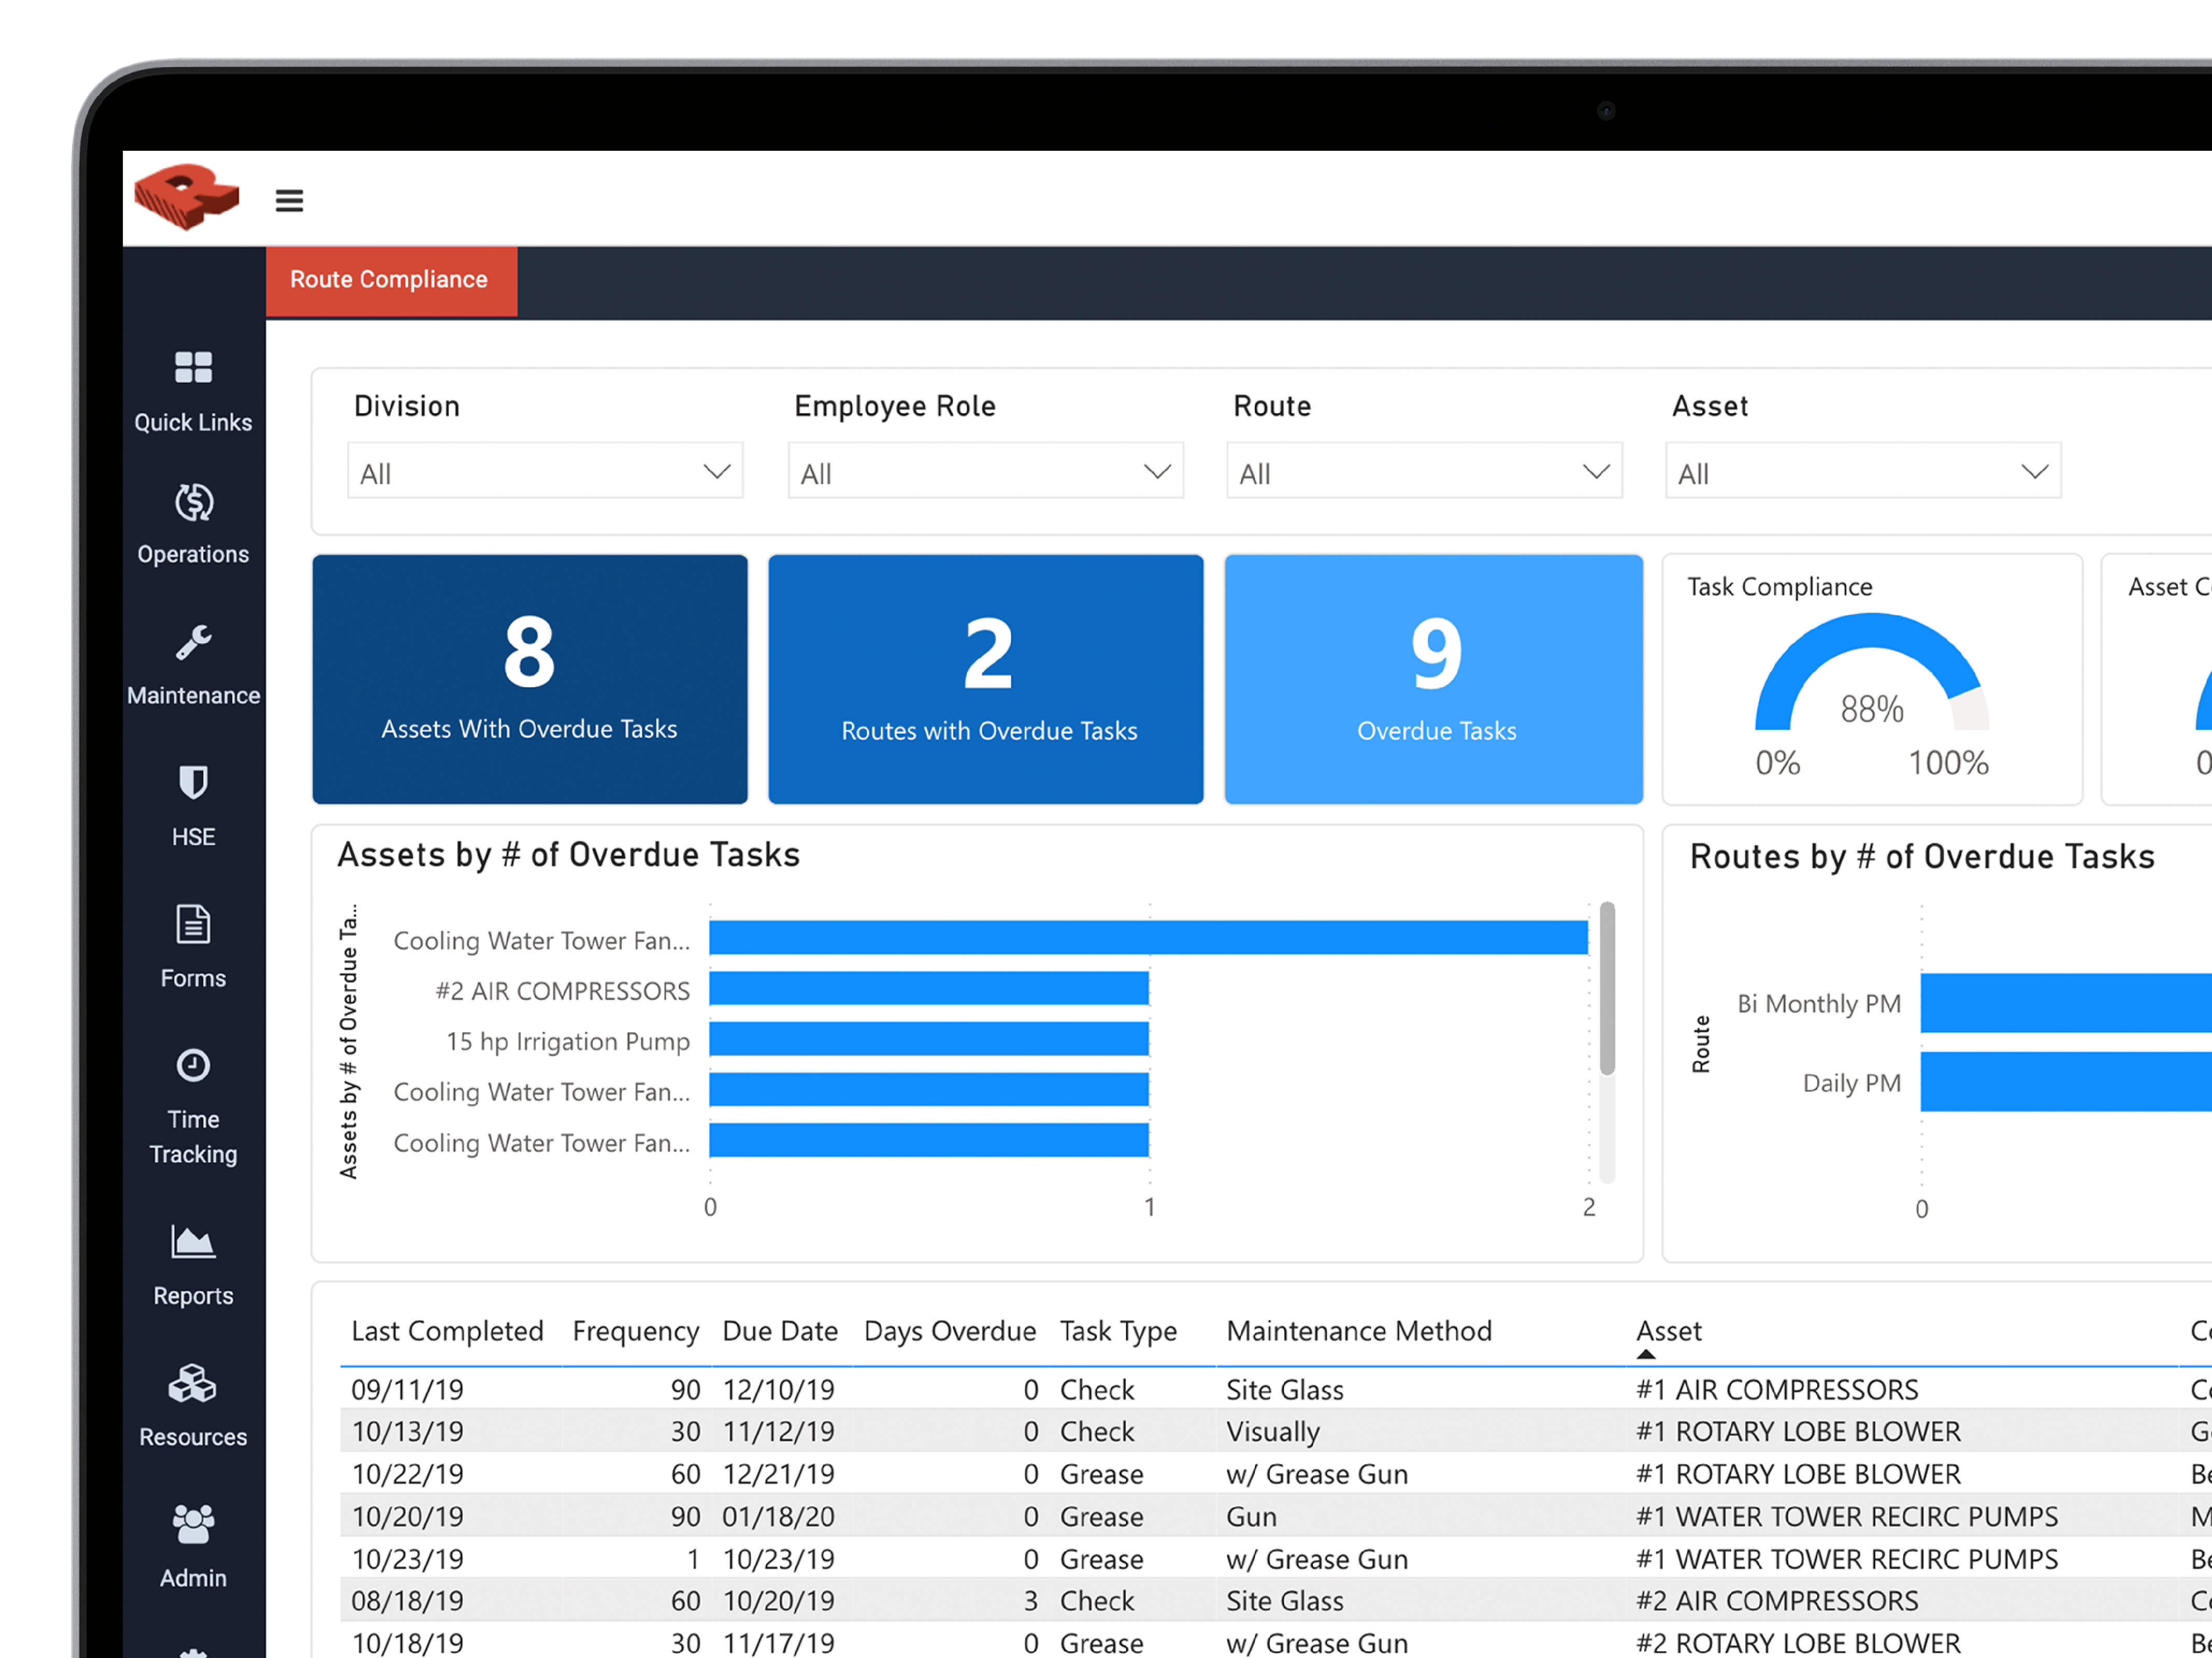Open the Reports chart icon
Screen dimensions: 2212x1658
(193, 1243)
